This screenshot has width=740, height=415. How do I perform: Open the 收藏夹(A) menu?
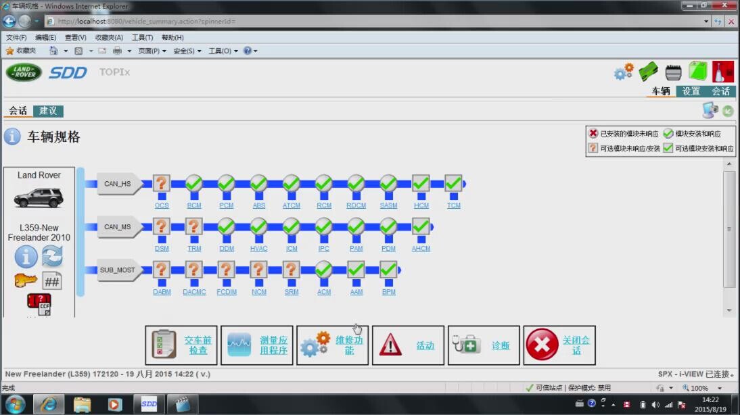[x=109, y=37]
